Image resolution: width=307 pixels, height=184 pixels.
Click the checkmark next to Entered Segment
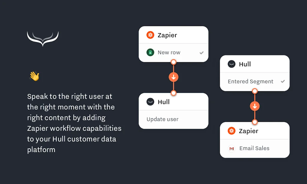[283, 82]
